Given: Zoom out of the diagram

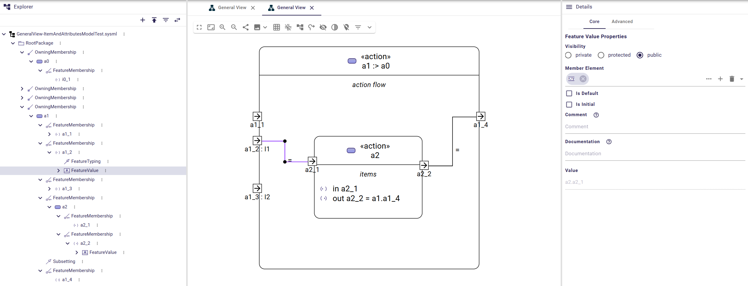Looking at the screenshot, I should pyautogui.click(x=234, y=27).
